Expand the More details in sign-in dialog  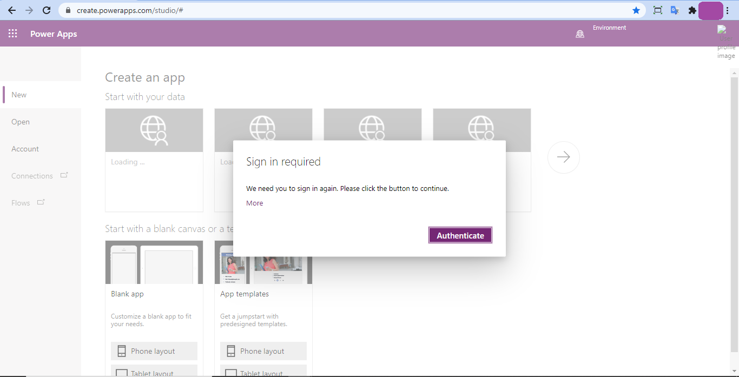coord(254,203)
